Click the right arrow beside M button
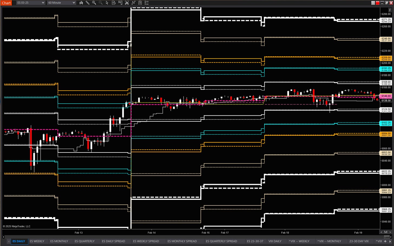Screen dimensions: 394x246 (390, 232)
